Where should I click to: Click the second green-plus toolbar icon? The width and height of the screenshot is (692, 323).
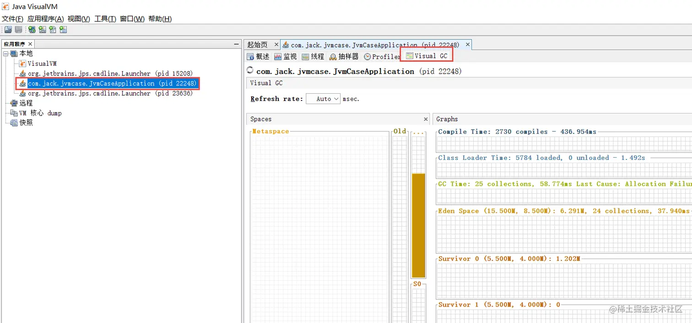point(42,30)
